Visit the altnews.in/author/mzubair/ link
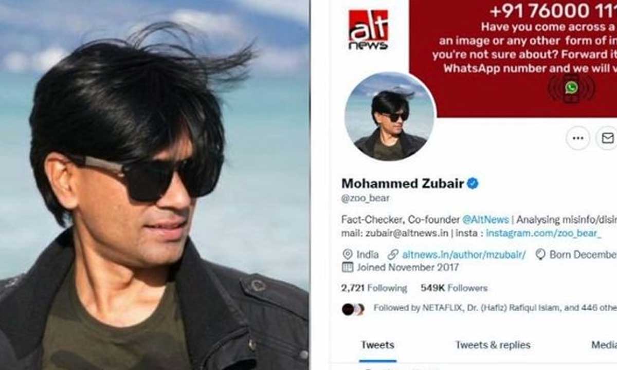This screenshot has height=370, width=617. [x=464, y=254]
